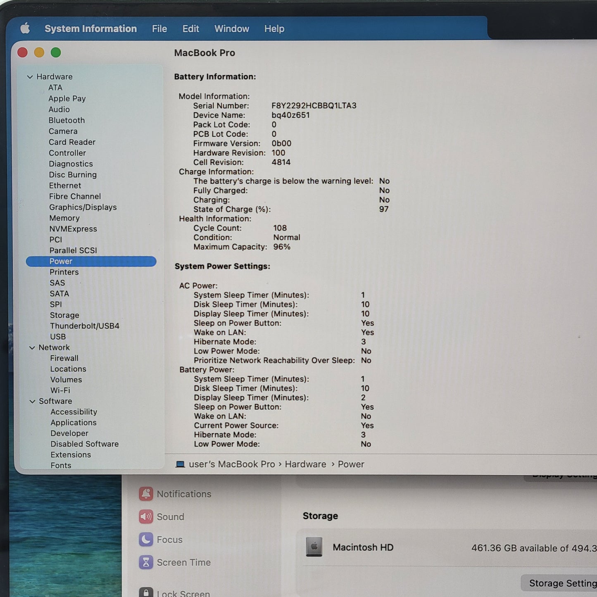This screenshot has height=597, width=597.
Task: Select Wi-Fi under Network
Action: (60, 390)
